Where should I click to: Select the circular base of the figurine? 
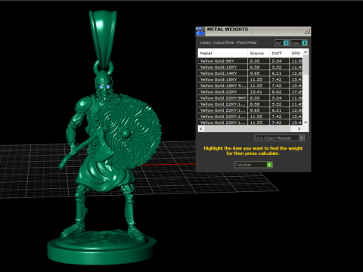[x=102, y=247]
